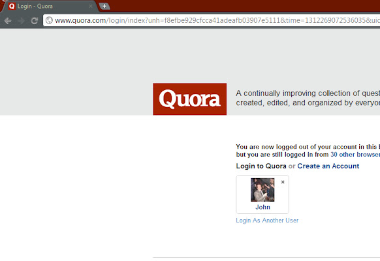Close the Login - Quora tab
Image resolution: width=380 pixels, height=261 pixels.
[91, 6]
